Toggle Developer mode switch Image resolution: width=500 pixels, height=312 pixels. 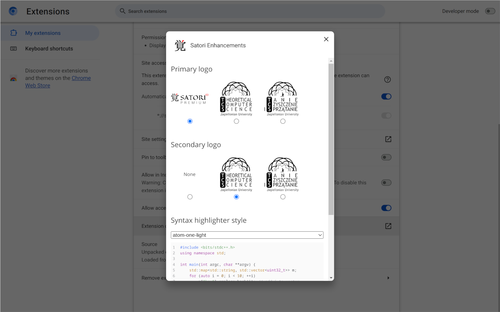point(490,11)
